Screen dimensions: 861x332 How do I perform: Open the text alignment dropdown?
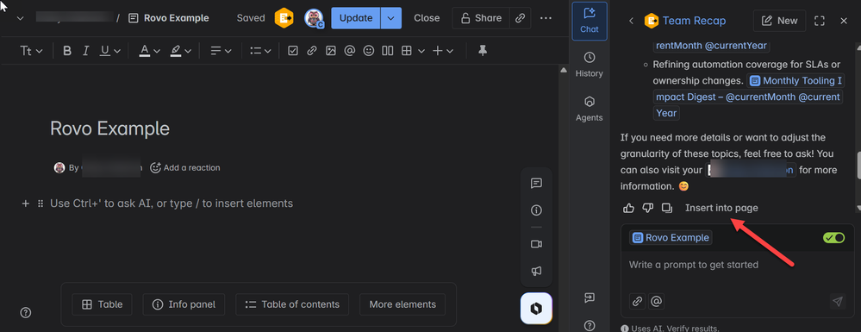point(221,51)
